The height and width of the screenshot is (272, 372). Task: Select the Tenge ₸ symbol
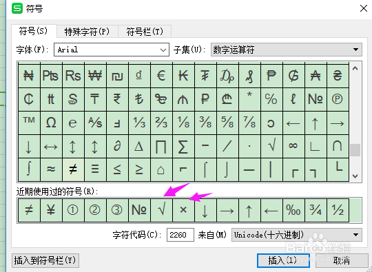(x=95, y=99)
